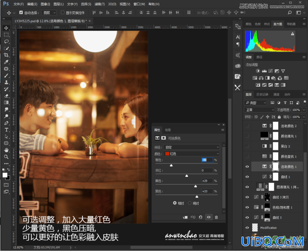308x251 pixels.
Task: Select the Clone Stamp tool
Action: coord(6,82)
